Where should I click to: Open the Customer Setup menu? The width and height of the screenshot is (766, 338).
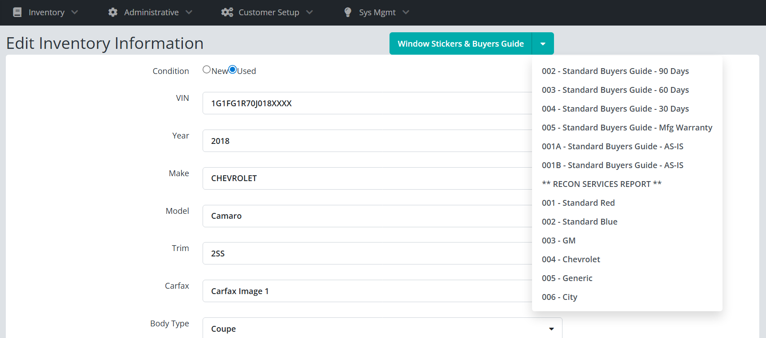click(268, 12)
